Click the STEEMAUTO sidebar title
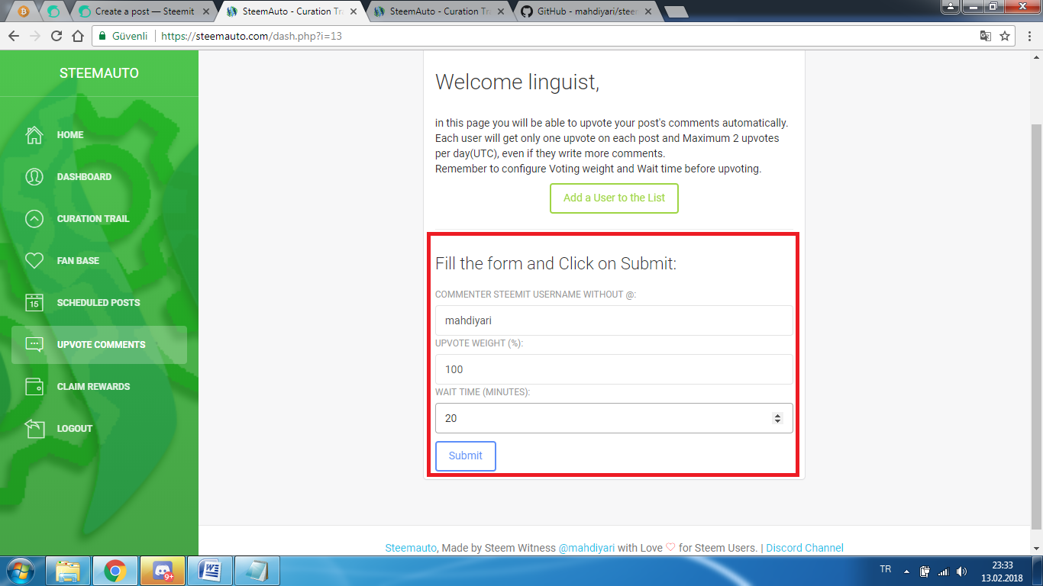The height and width of the screenshot is (586, 1043). [x=99, y=73]
